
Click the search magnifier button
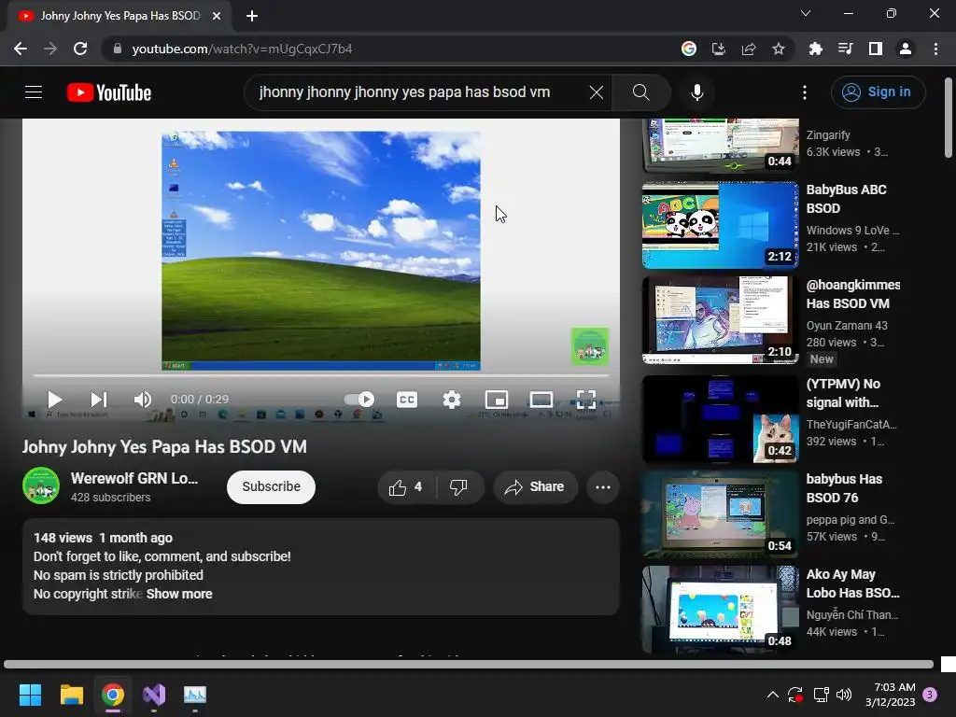(640, 92)
